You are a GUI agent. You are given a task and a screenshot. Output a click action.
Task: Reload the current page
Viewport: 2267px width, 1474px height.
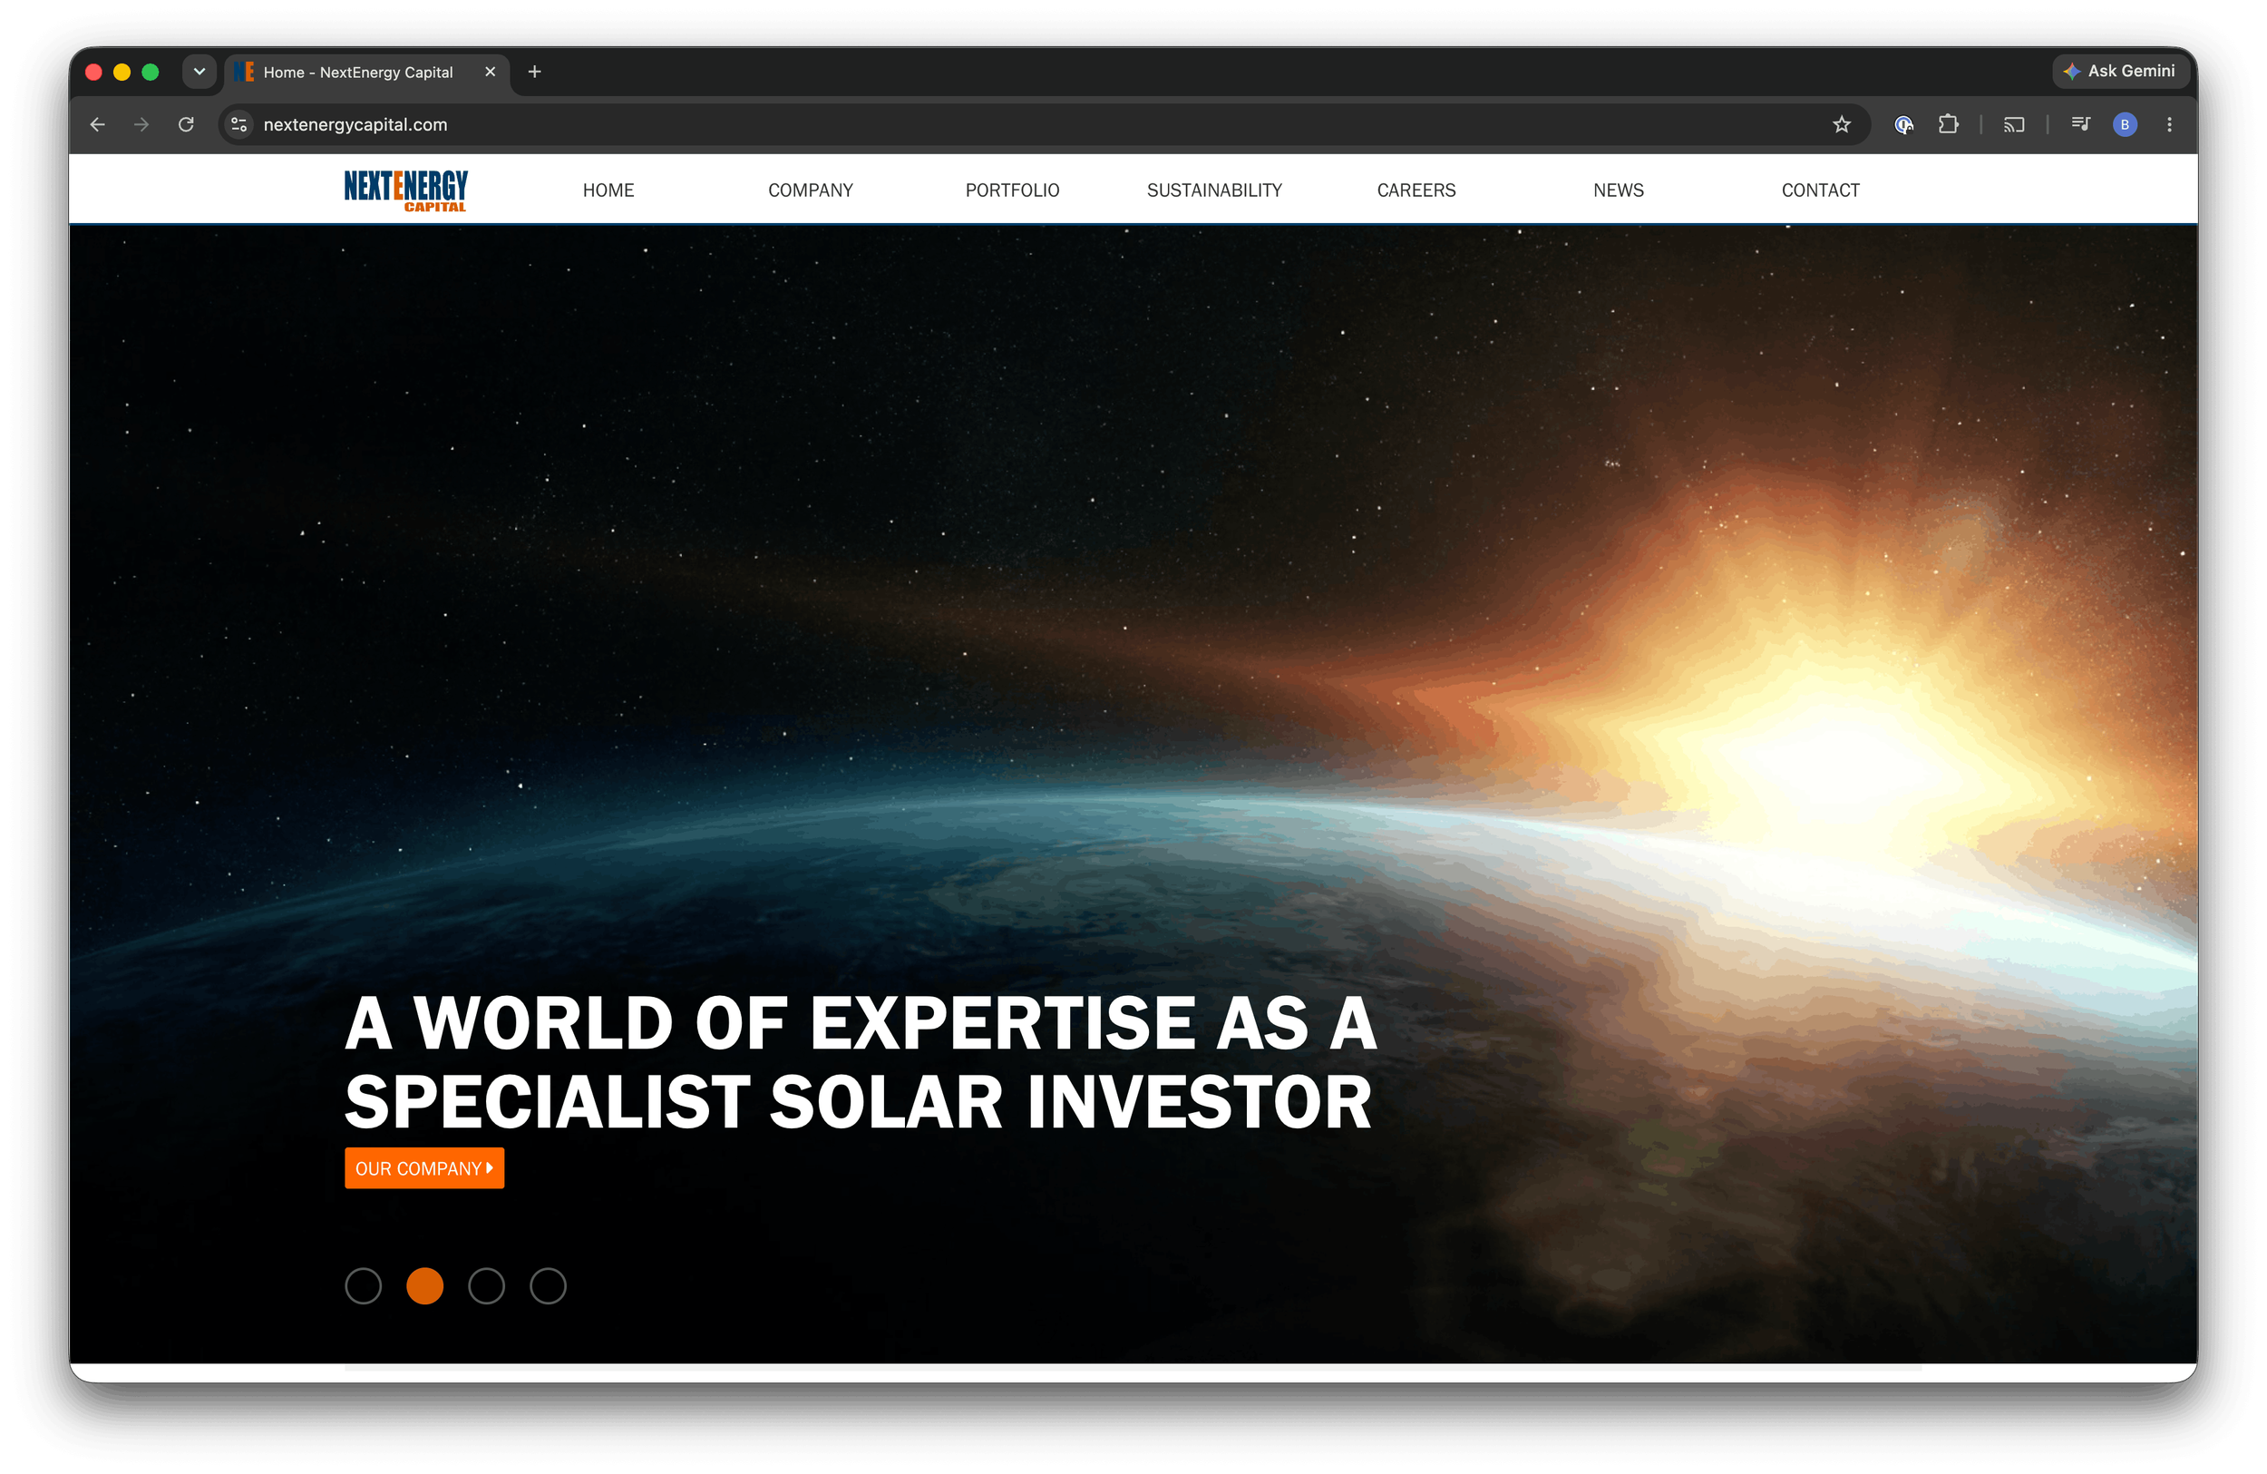(x=187, y=125)
